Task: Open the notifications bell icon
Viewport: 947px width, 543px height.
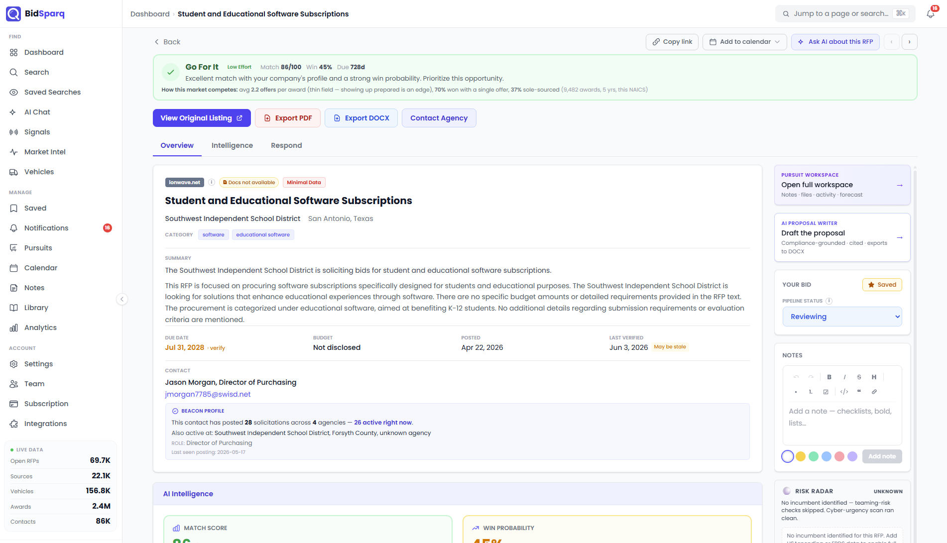Action: click(931, 14)
